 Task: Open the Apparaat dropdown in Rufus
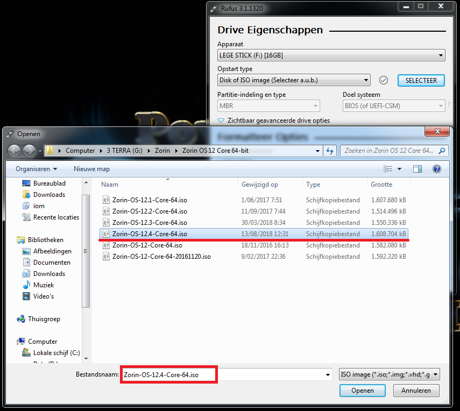click(441, 55)
